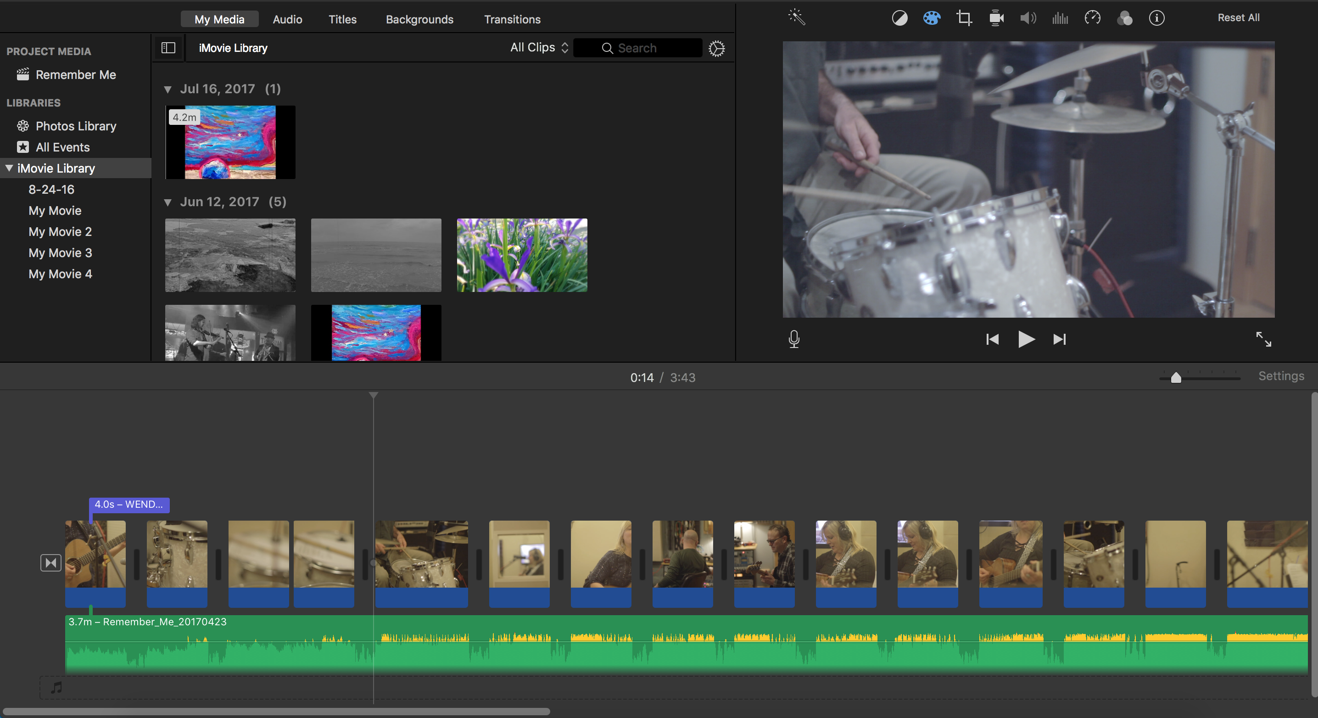
Task: Switch to the Transitions tab
Action: point(512,19)
